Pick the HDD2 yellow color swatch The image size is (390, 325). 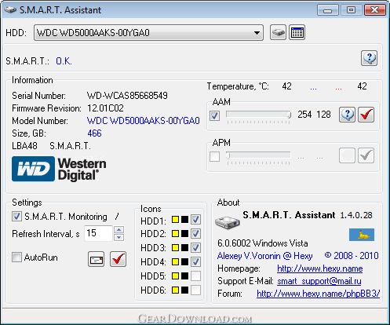[175, 234]
